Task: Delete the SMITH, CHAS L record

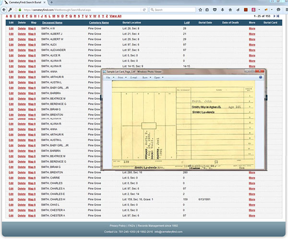Action: point(22,204)
